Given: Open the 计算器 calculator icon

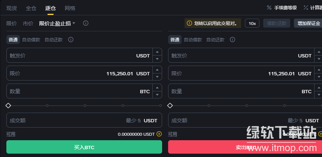Looking at the screenshot, I should coord(306,7).
